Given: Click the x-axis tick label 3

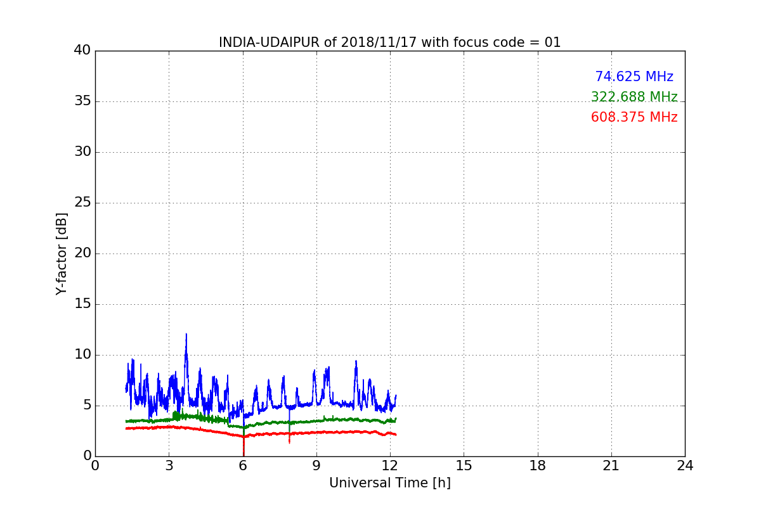Looking at the screenshot, I should click(169, 465).
